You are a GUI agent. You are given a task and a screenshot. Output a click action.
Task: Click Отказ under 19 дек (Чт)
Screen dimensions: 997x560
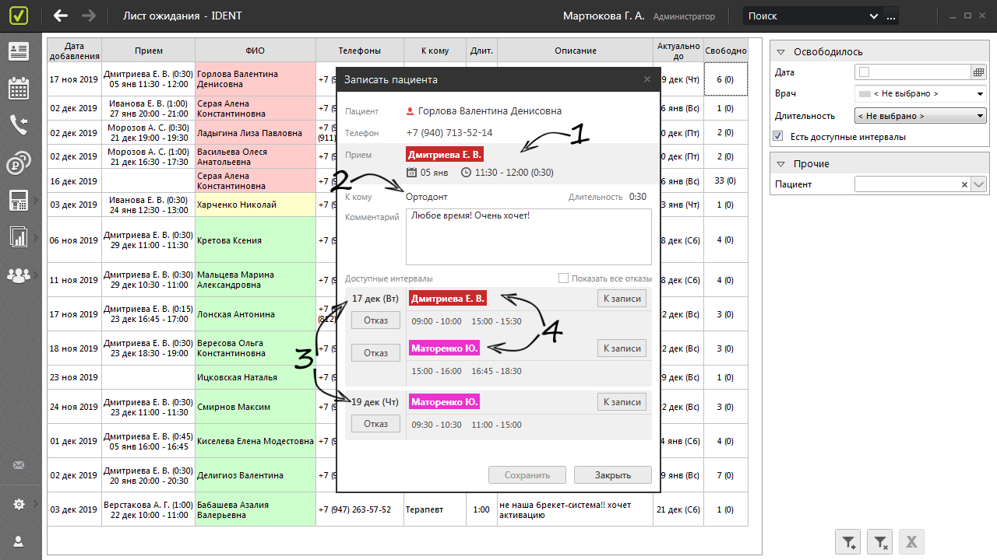(375, 424)
